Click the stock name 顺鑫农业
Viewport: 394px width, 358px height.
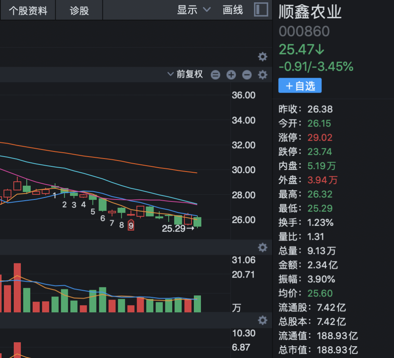pyautogui.click(x=310, y=12)
